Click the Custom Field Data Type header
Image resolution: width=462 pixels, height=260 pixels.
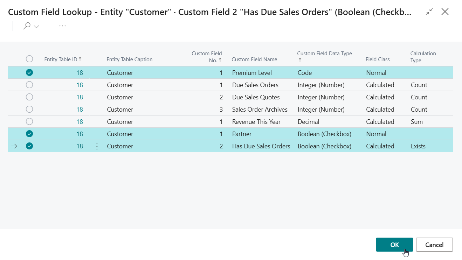click(324, 54)
